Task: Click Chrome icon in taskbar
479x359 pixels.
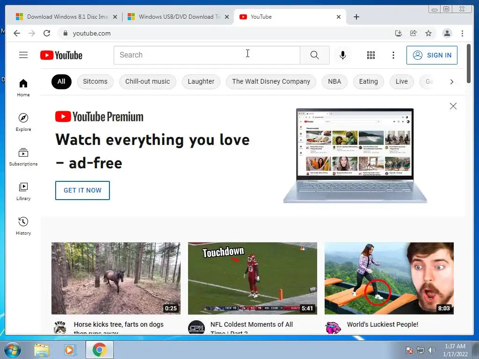Action: tap(99, 350)
